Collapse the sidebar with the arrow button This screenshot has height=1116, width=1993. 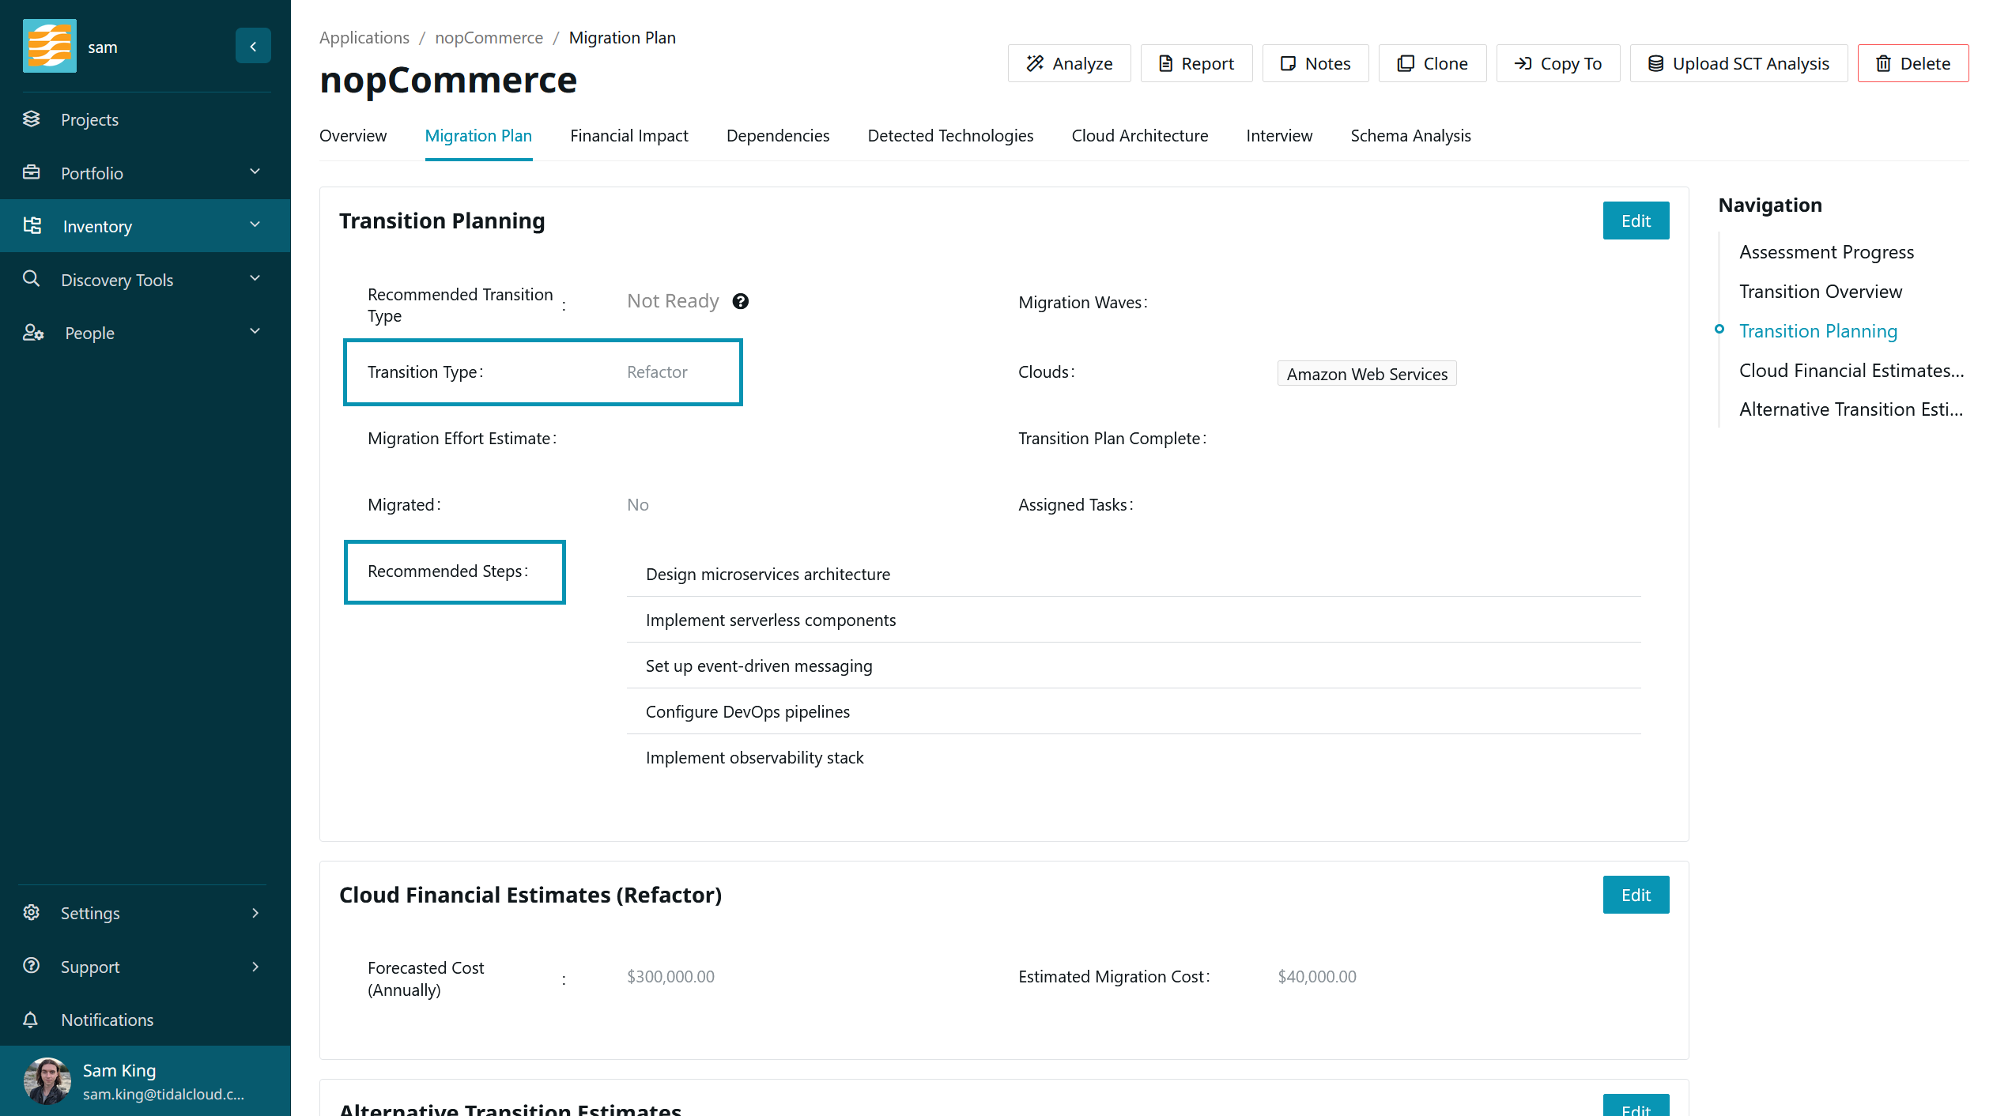tap(253, 46)
